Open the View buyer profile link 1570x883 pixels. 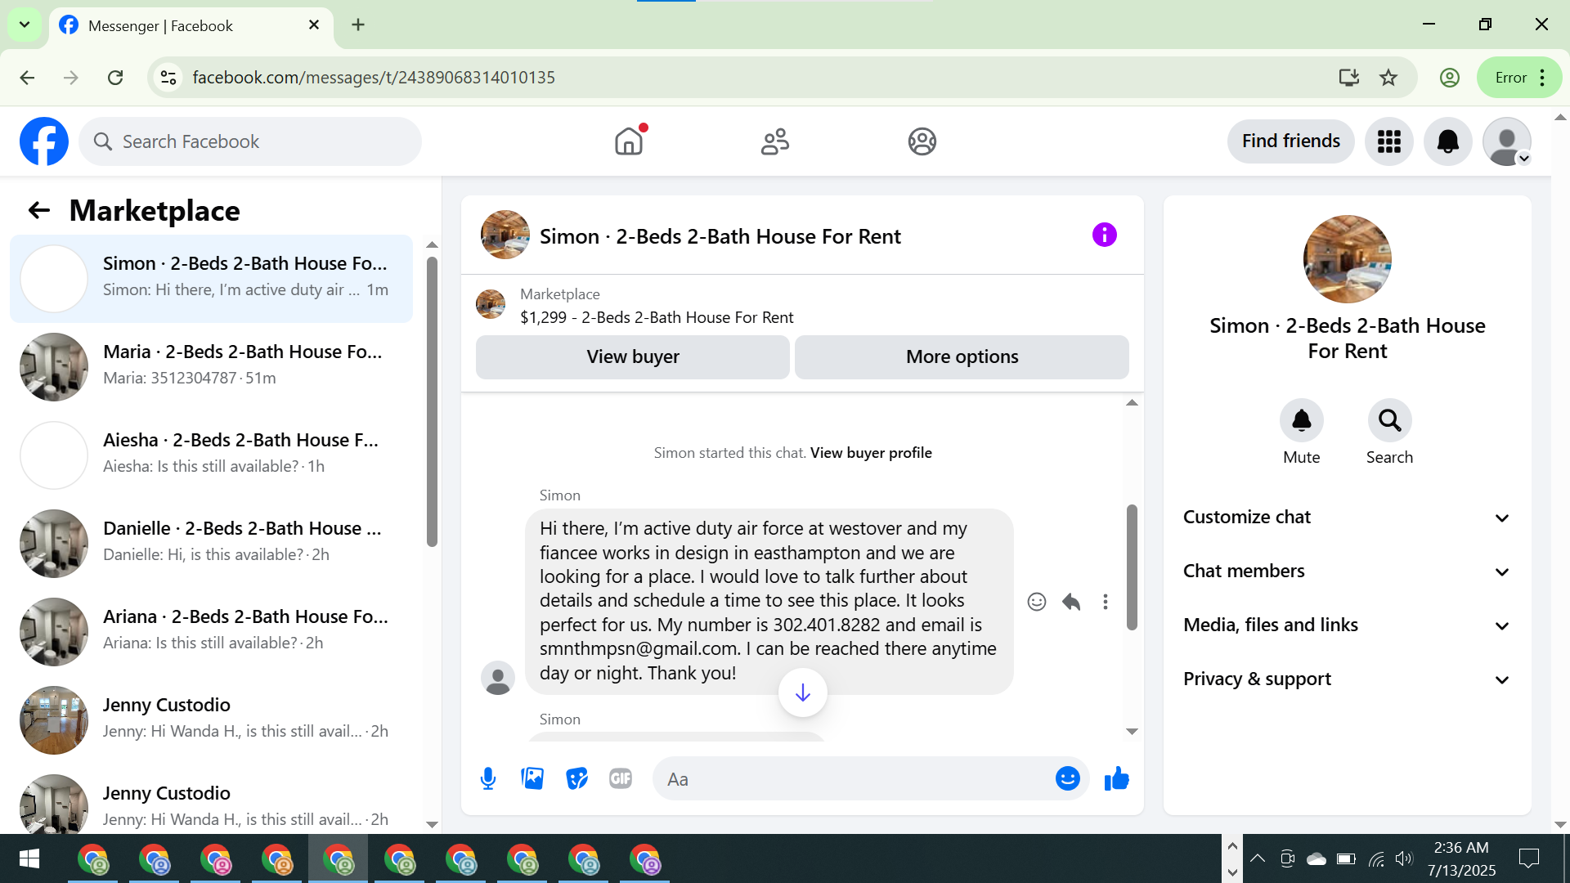(871, 453)
